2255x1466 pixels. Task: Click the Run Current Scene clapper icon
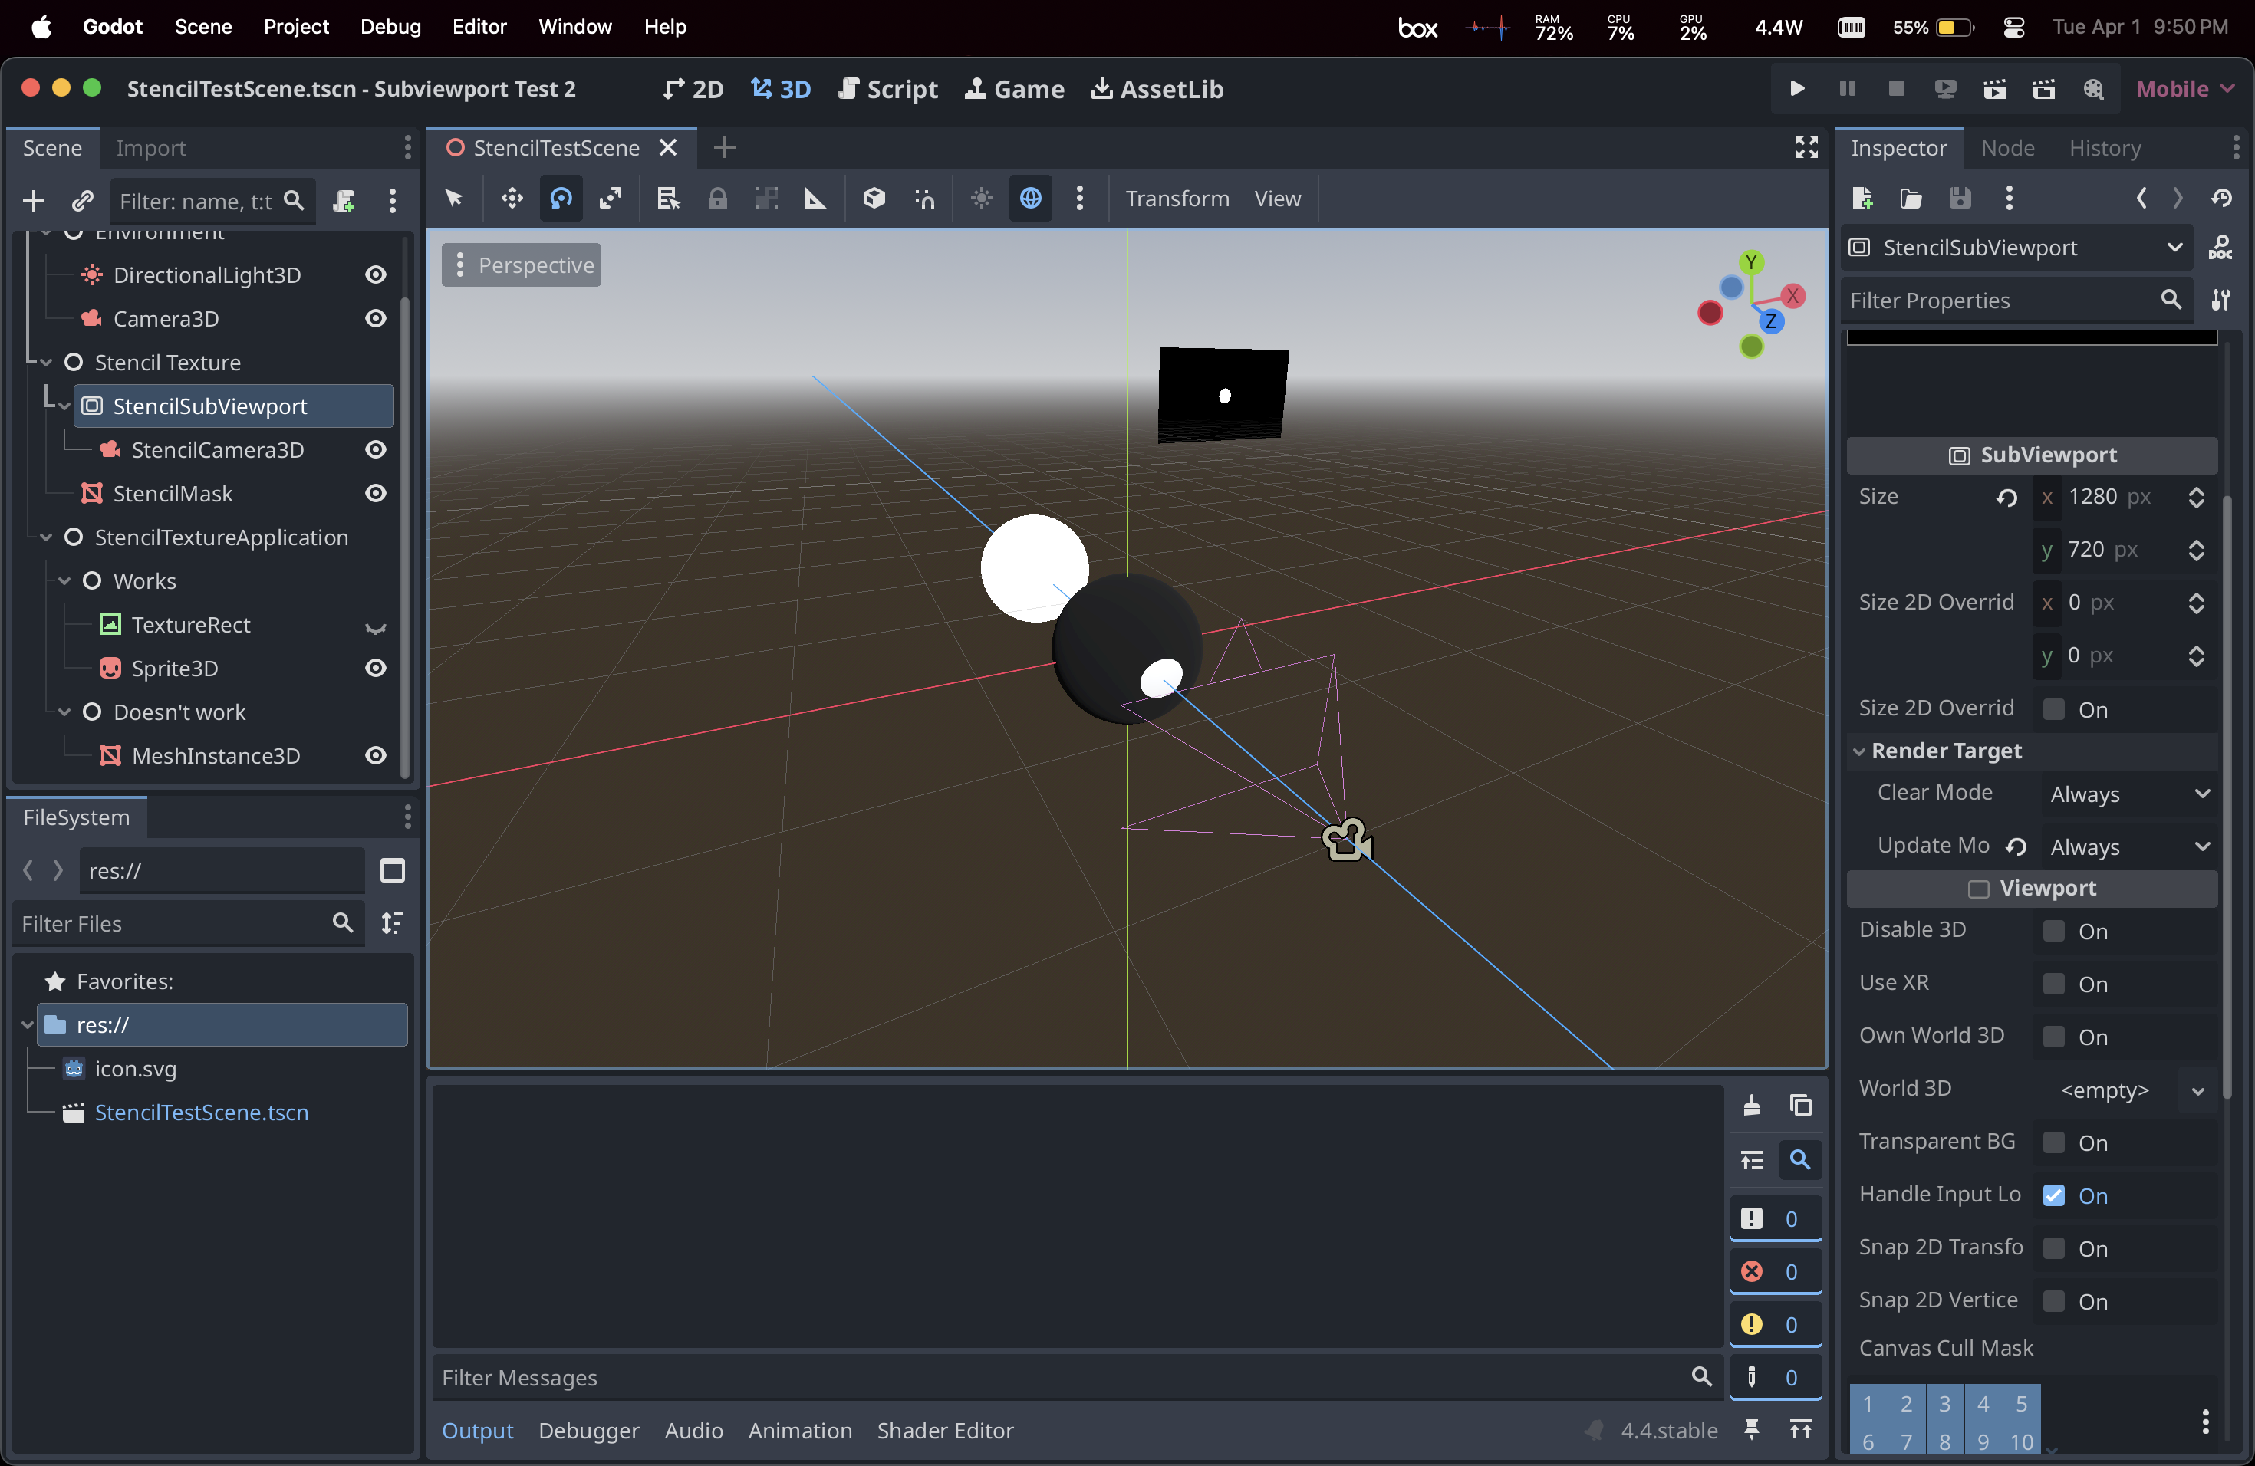point(1994,89)
